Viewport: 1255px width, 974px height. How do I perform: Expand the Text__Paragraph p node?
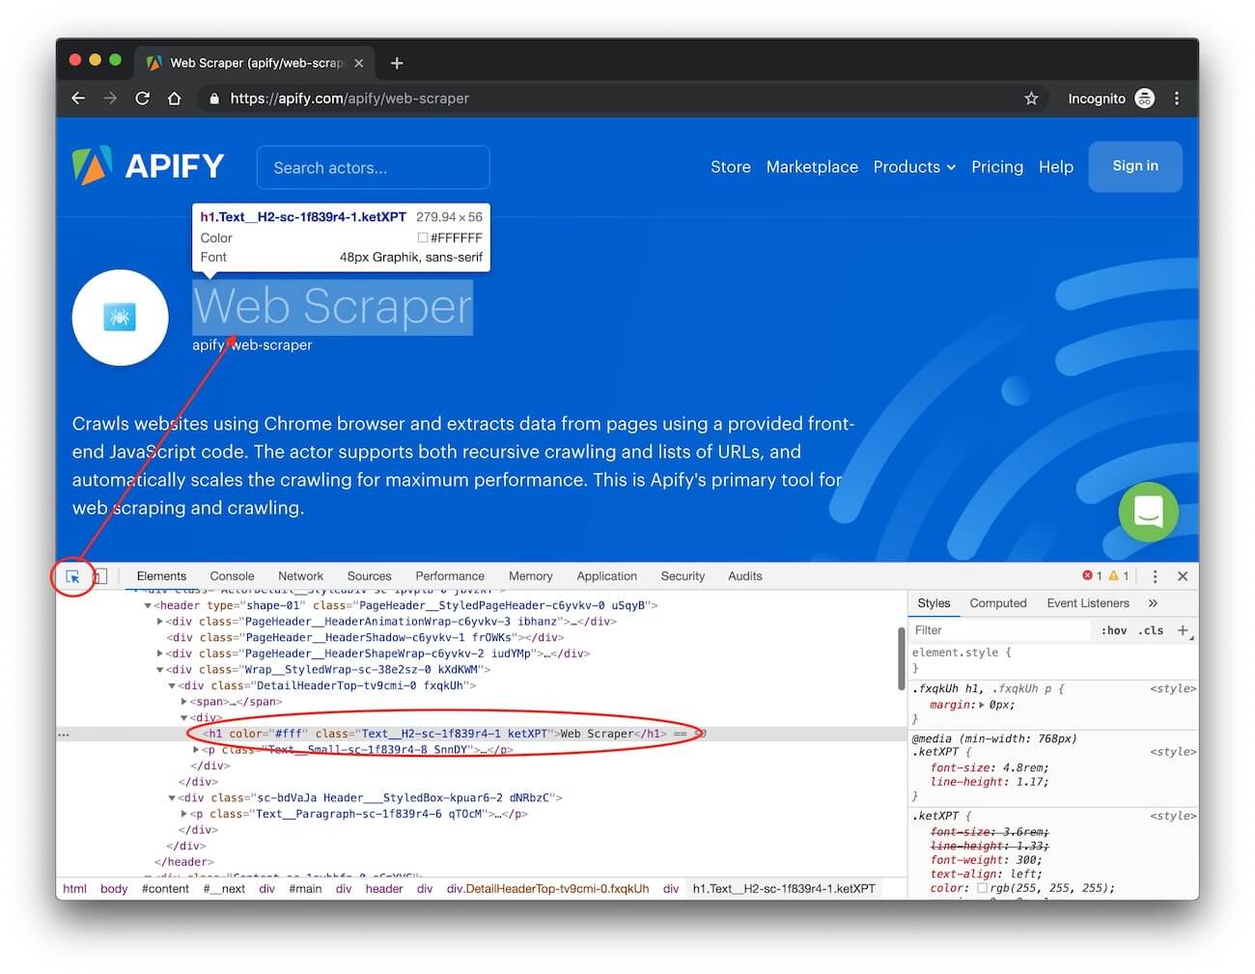pos(184,815)
